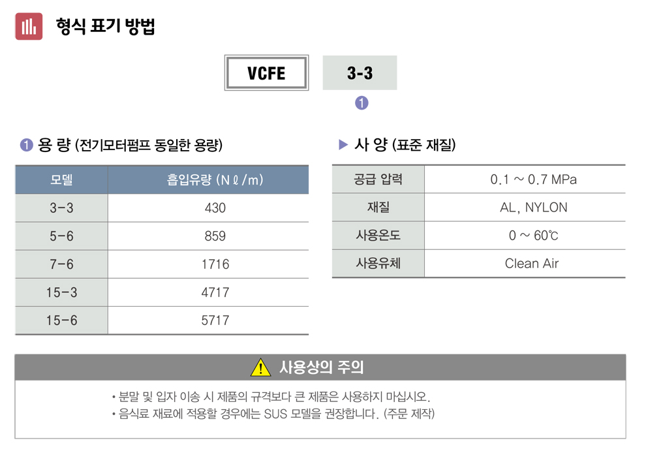Image resolution: width=648 pixels, height=449 pixels.
Task: Select the 15-3 model cell
Action: click(x=61, y=292)
